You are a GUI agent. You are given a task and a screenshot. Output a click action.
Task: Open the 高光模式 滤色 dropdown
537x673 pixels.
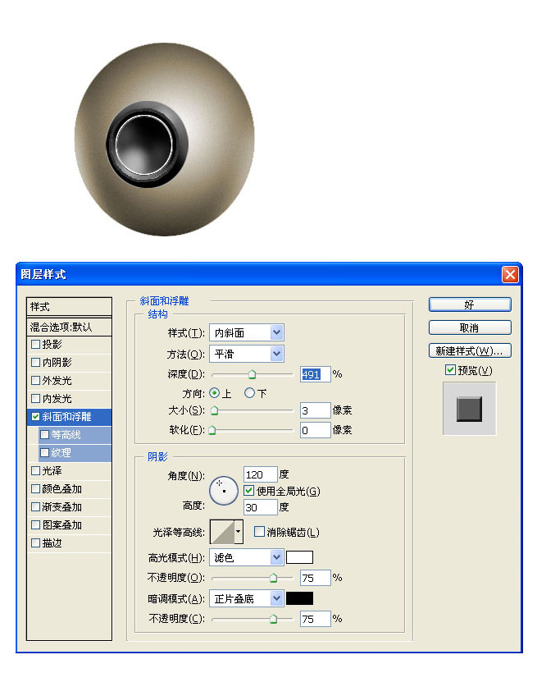[247, 557]
